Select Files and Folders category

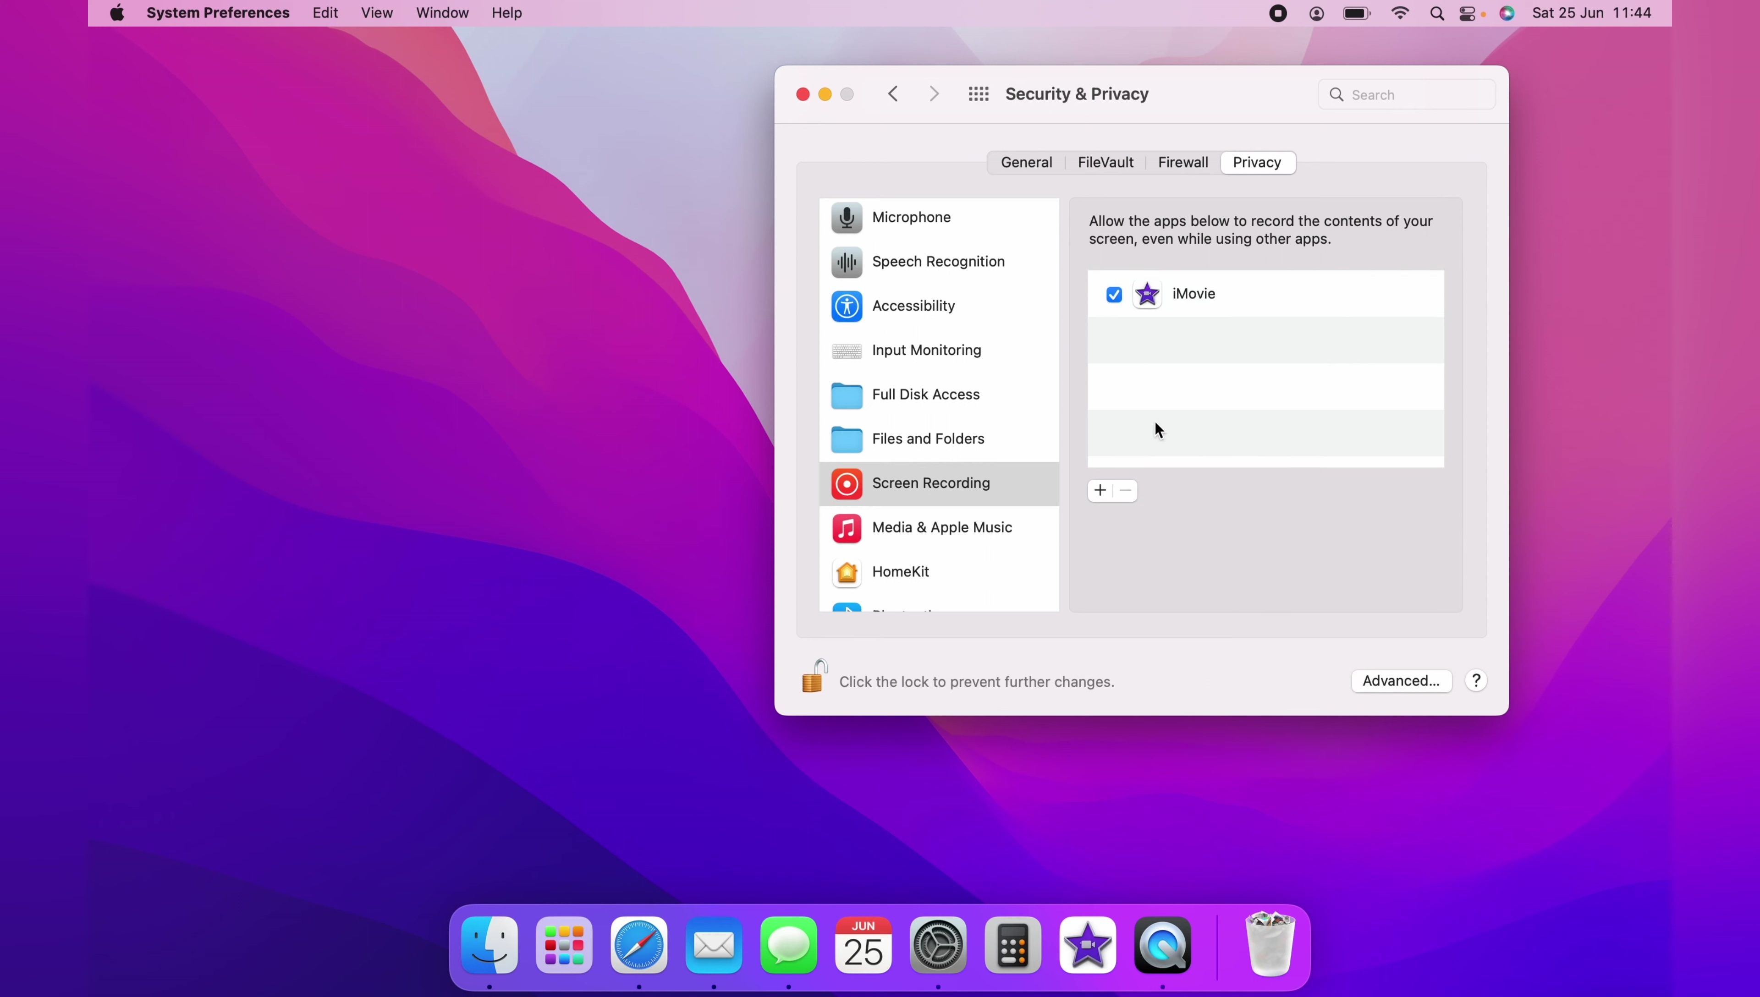point(939,439)
